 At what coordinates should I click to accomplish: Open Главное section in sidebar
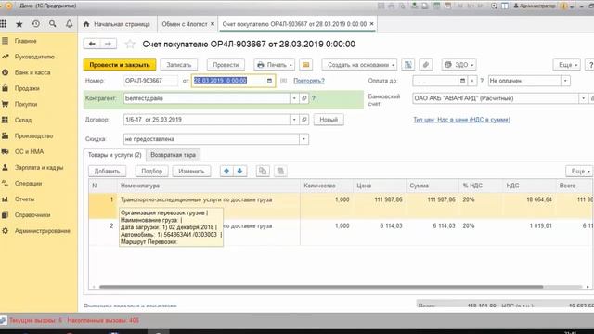25,41
